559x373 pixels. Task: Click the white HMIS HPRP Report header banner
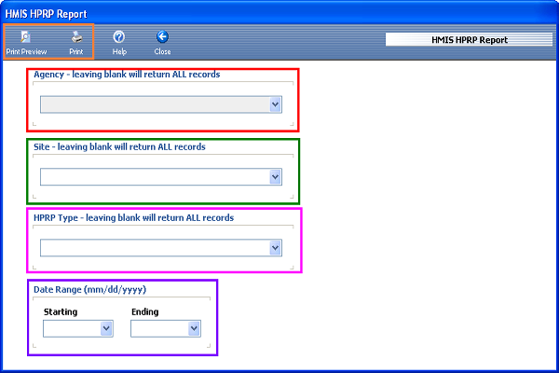(x=469, y=41)
